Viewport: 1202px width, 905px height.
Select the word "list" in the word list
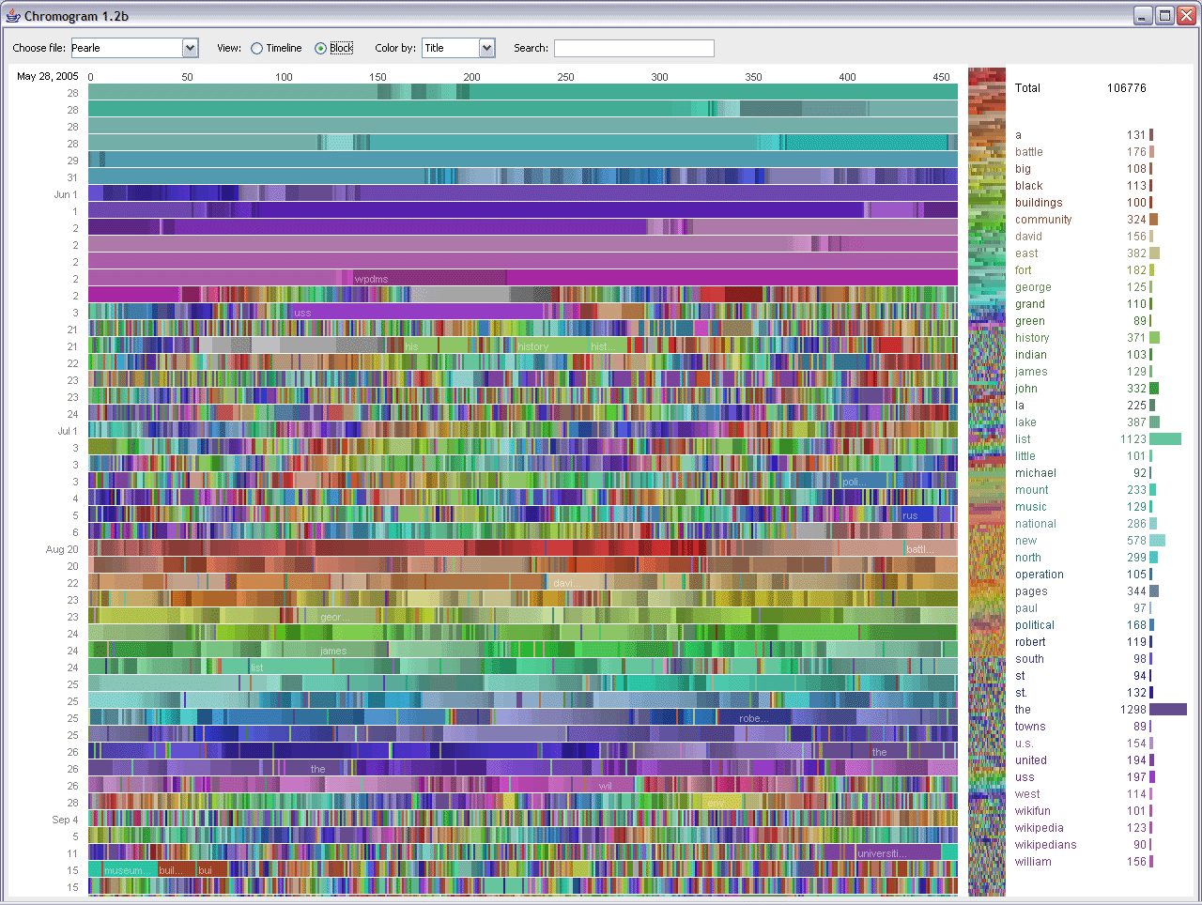coord(1022,438)
